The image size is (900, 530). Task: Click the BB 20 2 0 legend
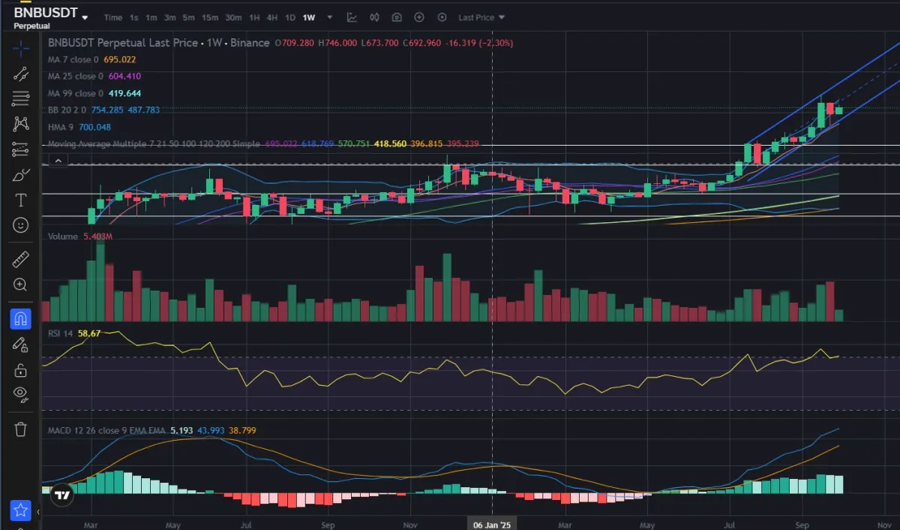click(x=67, y=110)
